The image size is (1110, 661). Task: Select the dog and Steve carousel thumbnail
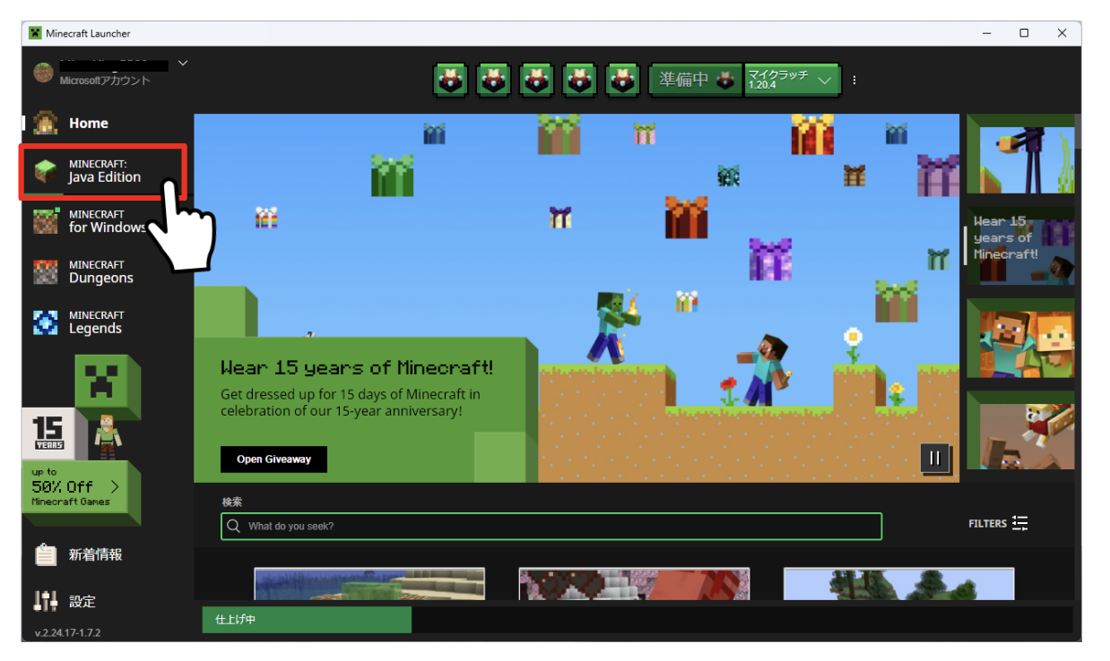click(x=1020, y=430)
